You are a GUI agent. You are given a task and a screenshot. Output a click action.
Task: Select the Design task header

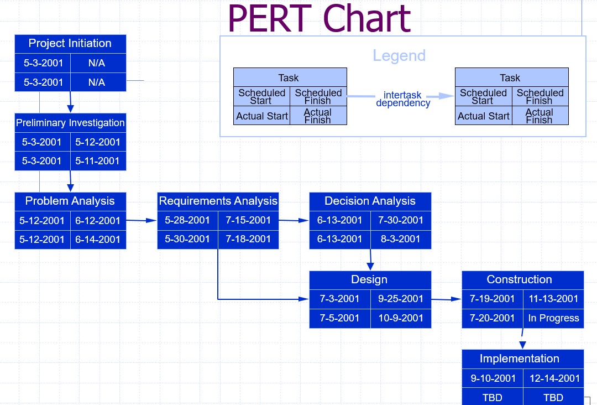point(369,280)
